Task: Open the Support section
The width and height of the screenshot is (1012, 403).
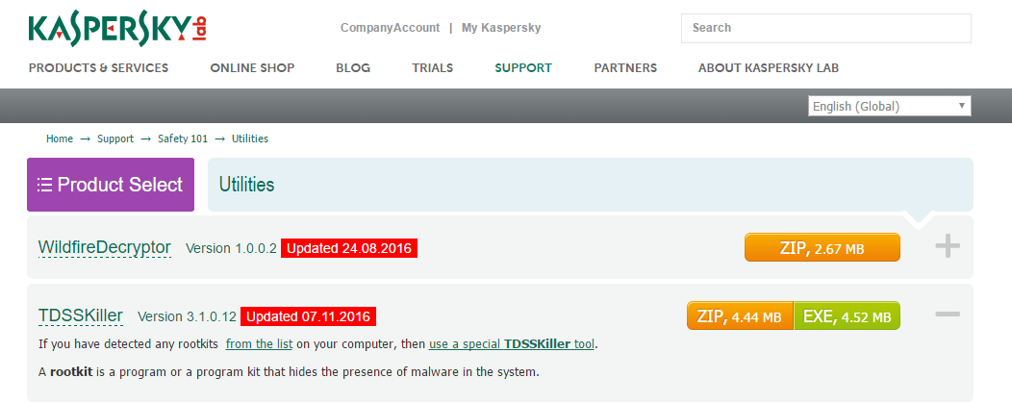Action: coord(523,68)
